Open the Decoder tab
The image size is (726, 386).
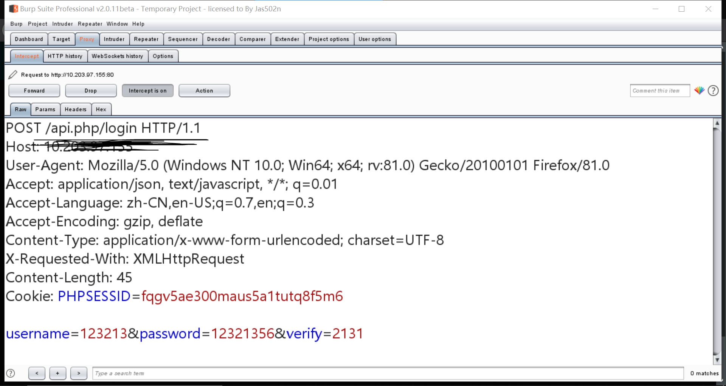coord(219,39)
